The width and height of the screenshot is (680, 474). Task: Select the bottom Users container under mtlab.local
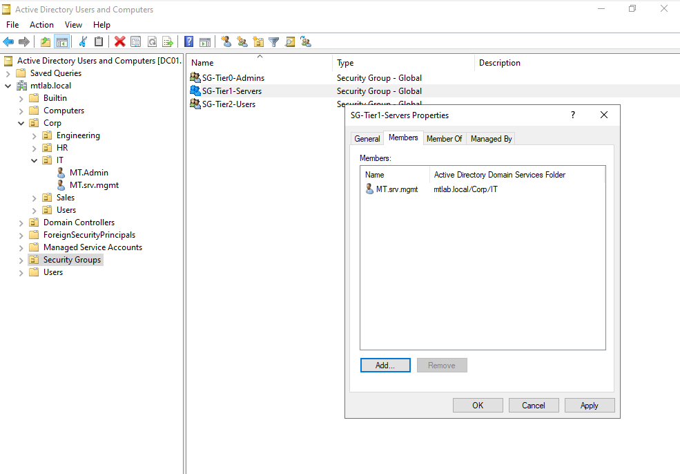coord(53,272)
